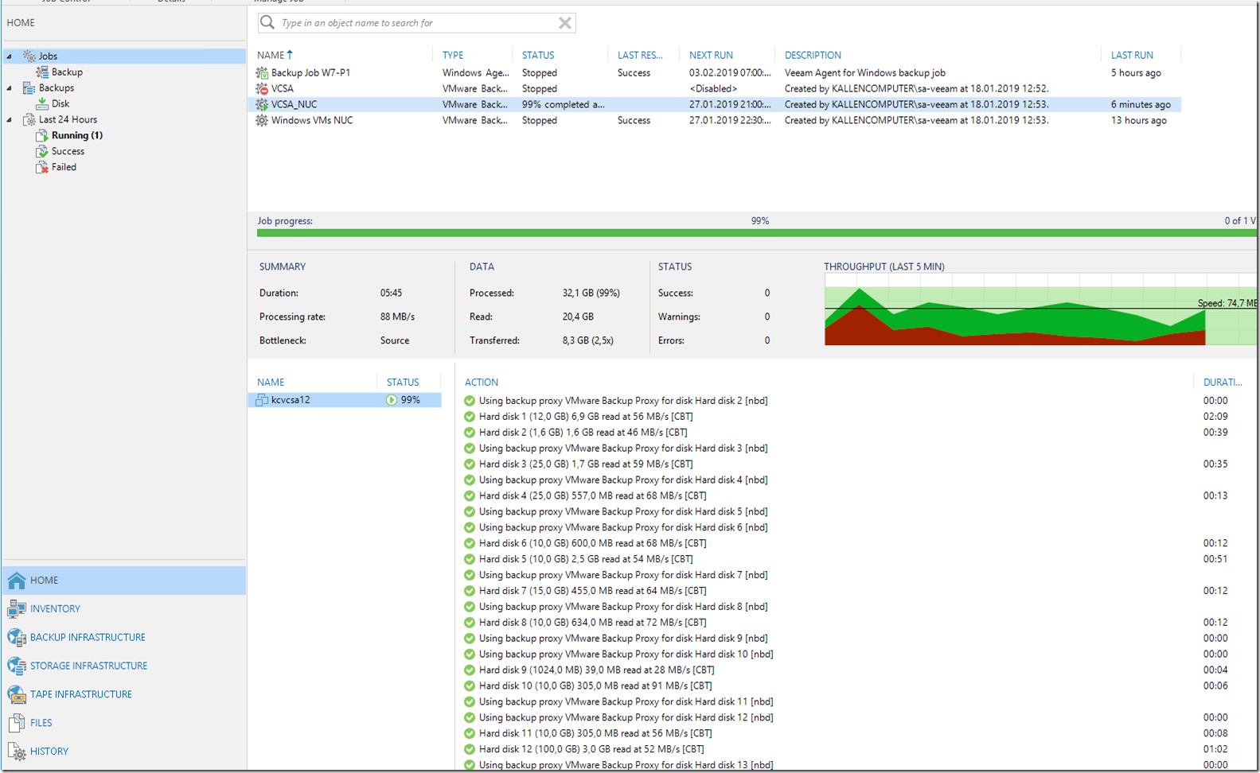This screenshot has height=773, width=1260.
Task: Click the TAPE INFRASTRUCTURE icon
Action: click(17, 694)
